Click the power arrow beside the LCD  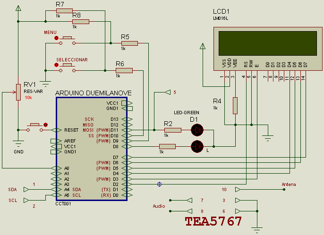203,46
